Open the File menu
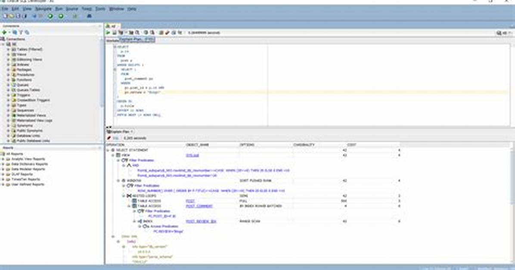Image resolution: width=515 pixels, height=270 pixels. (x=5, y=9)
